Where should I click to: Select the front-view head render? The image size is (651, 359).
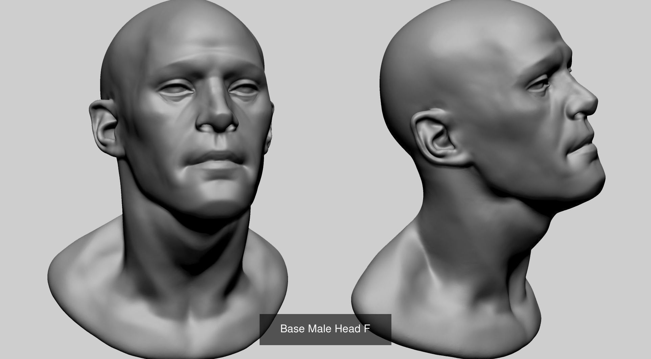tap(168, 179)
